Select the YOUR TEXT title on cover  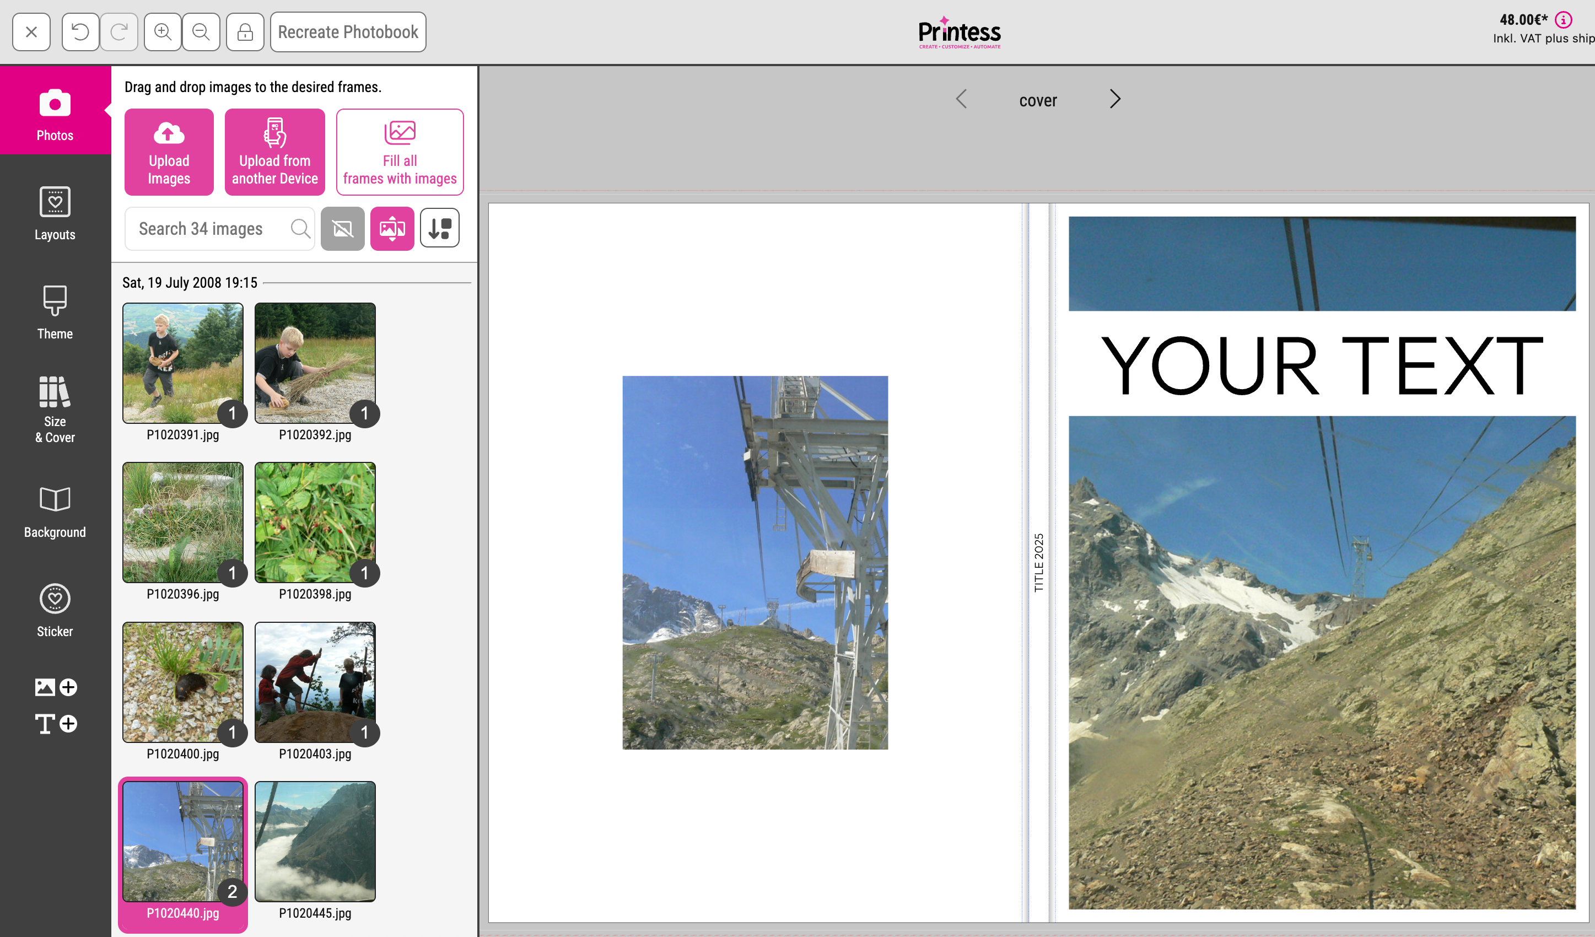[1322, 365]
